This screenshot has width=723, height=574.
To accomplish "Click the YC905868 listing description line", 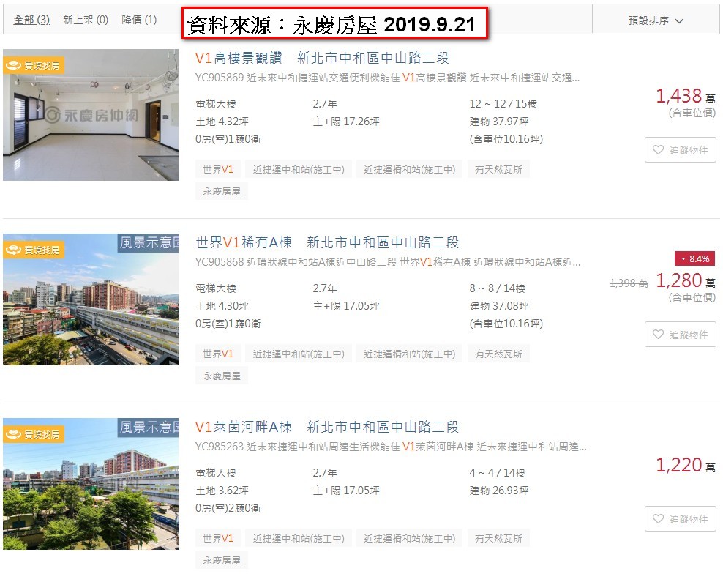I will 387,262.
